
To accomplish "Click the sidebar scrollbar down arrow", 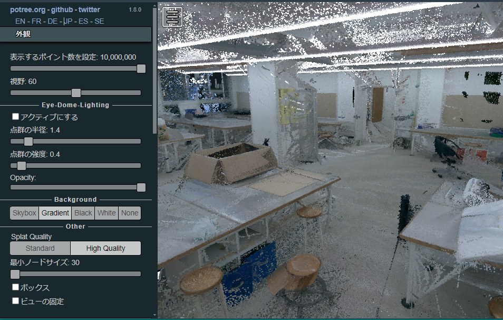I will [154, 315].
